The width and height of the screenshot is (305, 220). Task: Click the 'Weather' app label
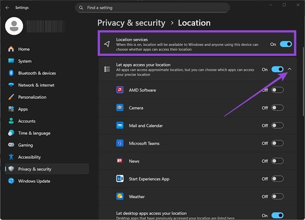click(137, 196)
